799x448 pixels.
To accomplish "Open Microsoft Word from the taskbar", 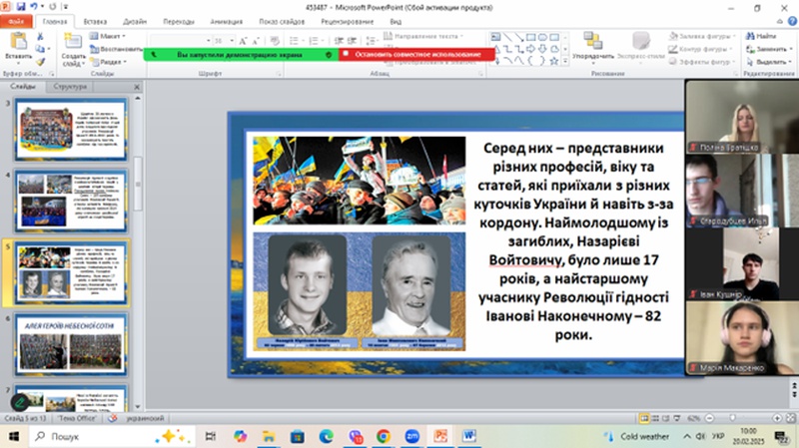I will [x=469, y=436].
